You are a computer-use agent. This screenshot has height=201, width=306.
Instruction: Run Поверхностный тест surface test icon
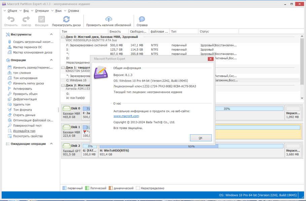9,126
